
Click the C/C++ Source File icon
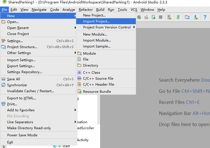click(x=79, y=78)
